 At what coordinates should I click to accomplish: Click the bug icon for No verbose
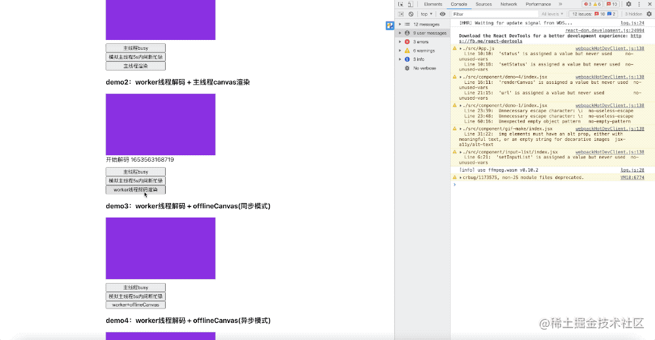pyautogui.click(x=407, y=68)
